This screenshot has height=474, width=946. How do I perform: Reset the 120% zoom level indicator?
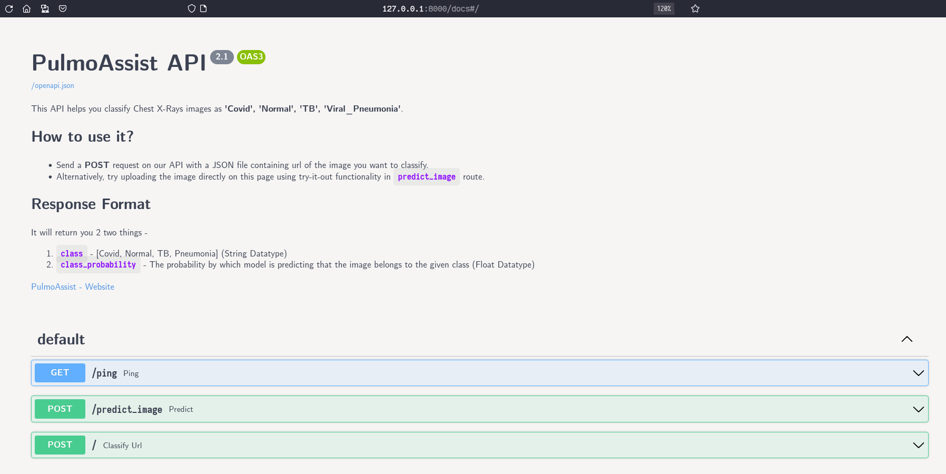click(x=664, y=8)
